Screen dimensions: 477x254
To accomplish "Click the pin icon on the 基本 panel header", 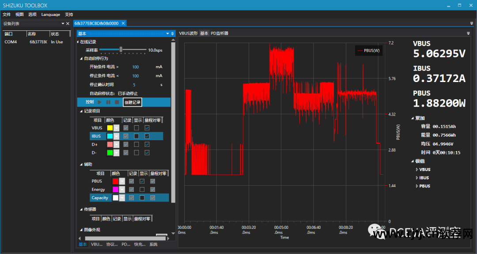I will coord(173,34).
